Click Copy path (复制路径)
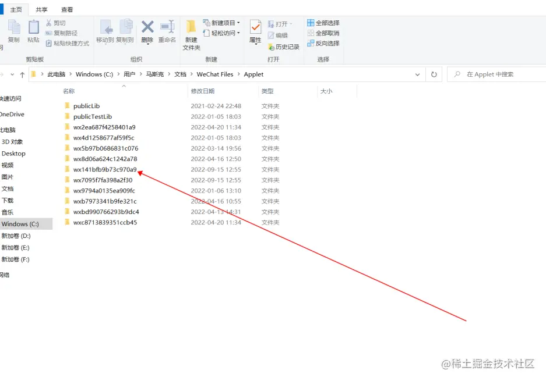This screenshot has height=381, width=546. [x=61, y=33]
